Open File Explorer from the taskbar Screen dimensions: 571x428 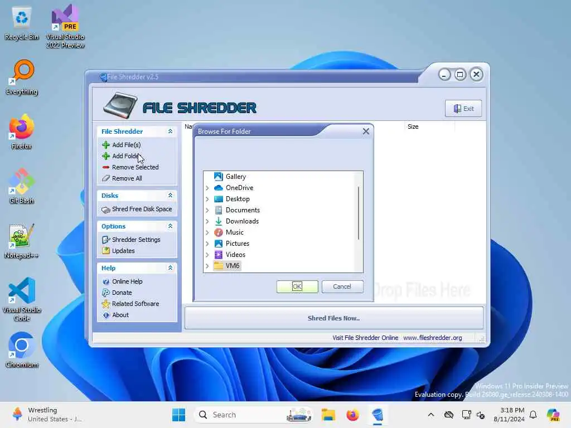pos(328,415)
